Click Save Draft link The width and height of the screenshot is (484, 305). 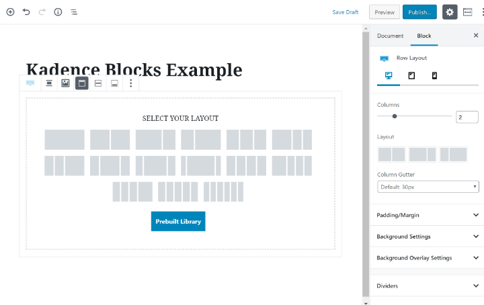[x=346, y=12]
